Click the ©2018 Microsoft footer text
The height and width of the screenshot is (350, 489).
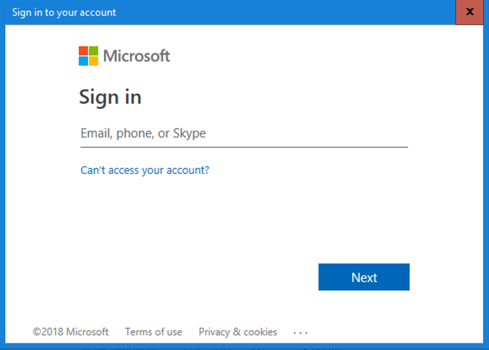tap(71, 331)
